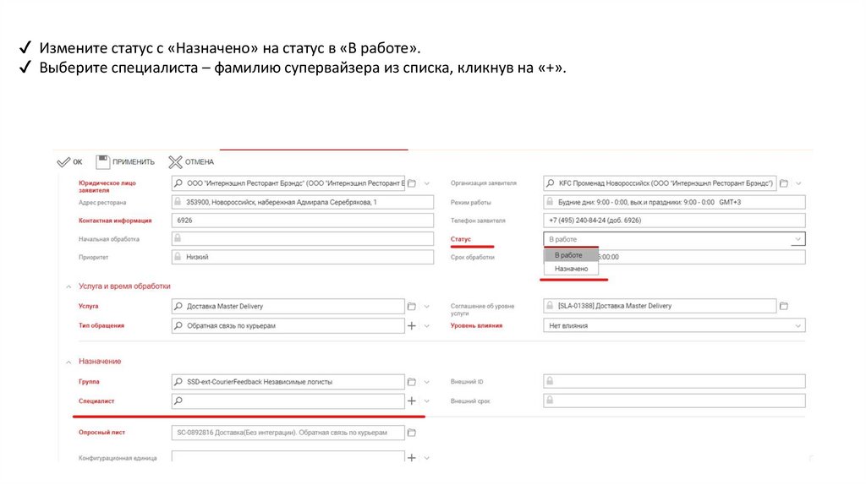Screen dimensions: 866x485
Task: Click lock icon in Соглашение об уровне услуги
Action: (550, 305)
